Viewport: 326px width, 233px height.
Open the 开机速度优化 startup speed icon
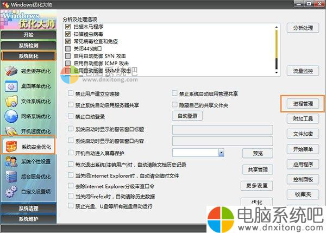tap(11, 131)
